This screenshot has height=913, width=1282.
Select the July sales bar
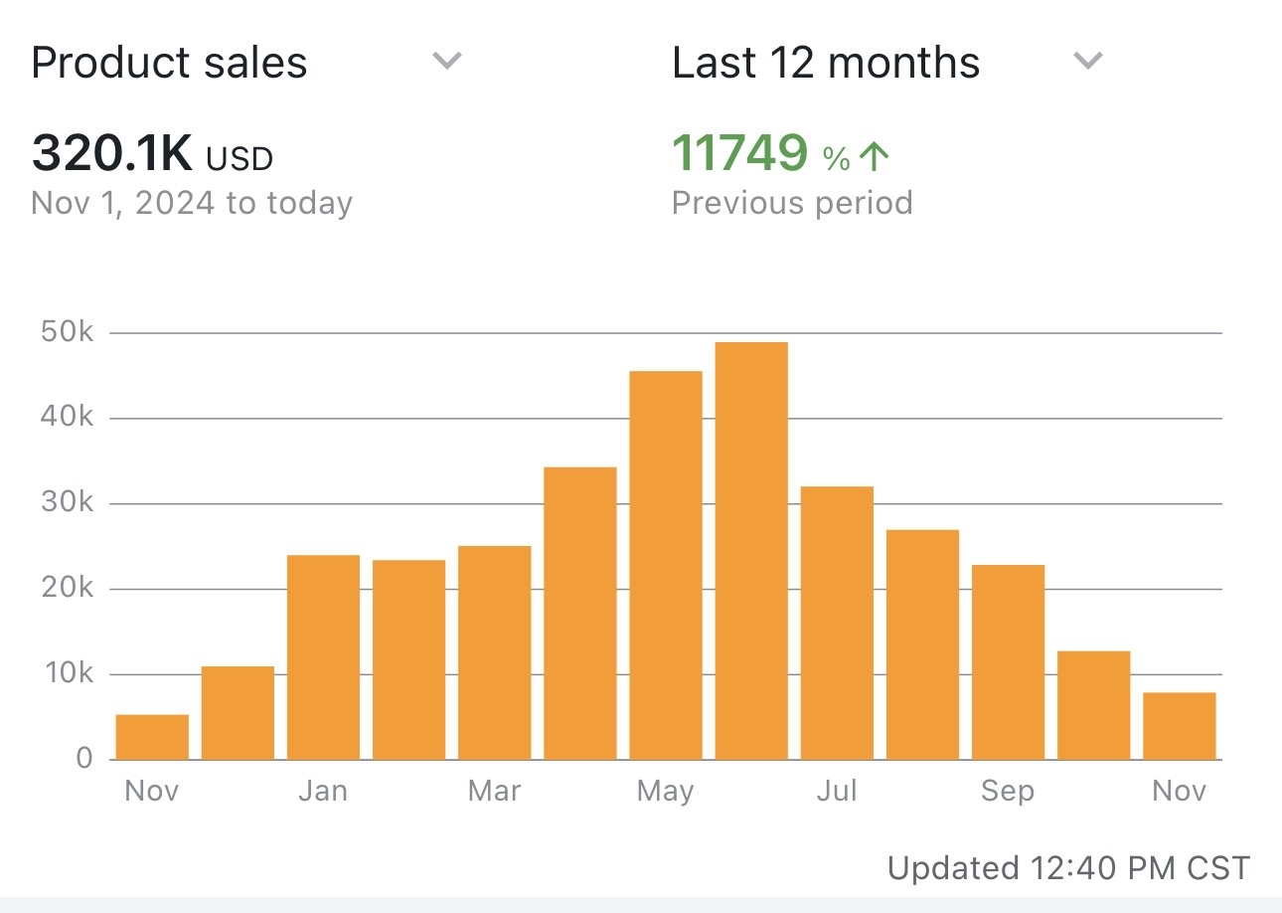point(837,623)
